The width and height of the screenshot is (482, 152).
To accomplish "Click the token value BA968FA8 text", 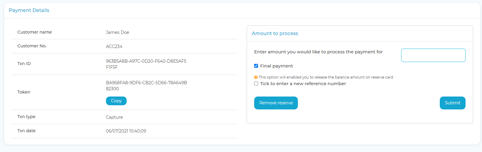I will click(146, 86).
